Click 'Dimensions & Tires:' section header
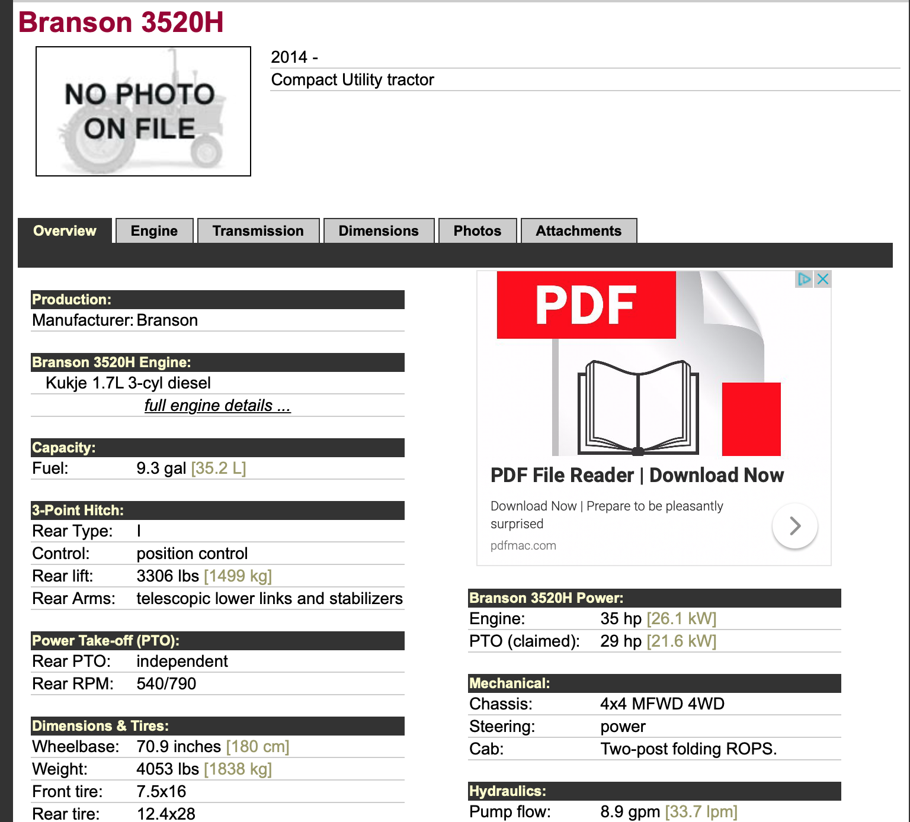The height and width of the screenshot is (822, 910). (x=217, y=726)
